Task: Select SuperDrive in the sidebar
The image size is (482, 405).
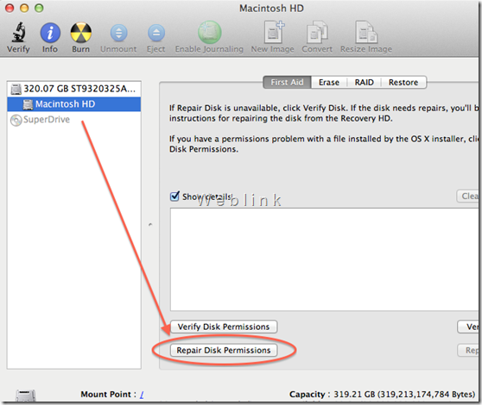Action: [x=41, y=119]
